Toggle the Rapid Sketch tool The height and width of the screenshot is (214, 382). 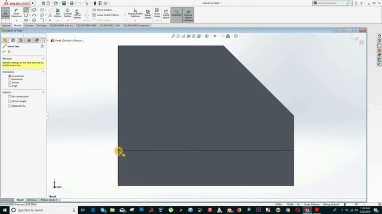tap(166, 14)
